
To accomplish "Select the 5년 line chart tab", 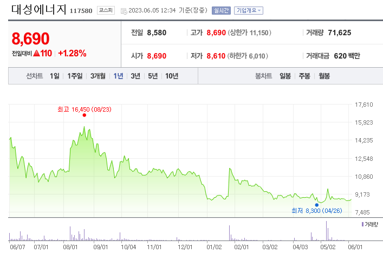I will click(x=153, y=76).
